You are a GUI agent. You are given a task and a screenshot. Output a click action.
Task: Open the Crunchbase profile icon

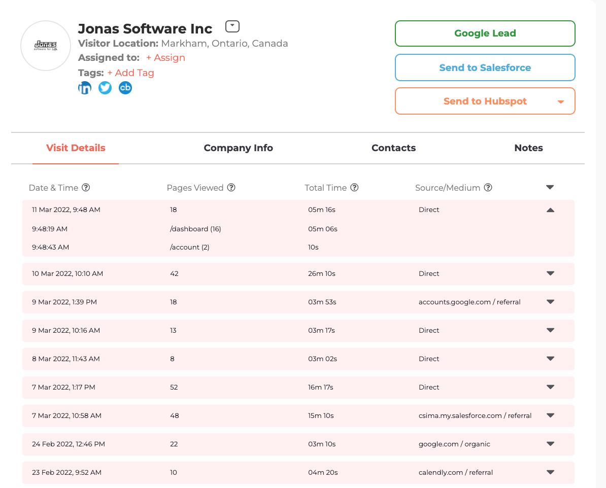click(125, 88)
